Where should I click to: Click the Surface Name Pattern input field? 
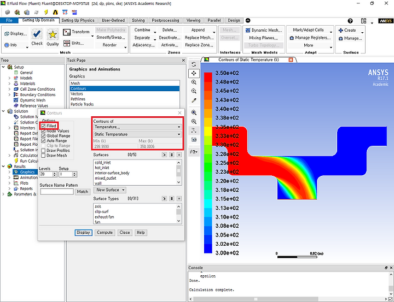57,192
